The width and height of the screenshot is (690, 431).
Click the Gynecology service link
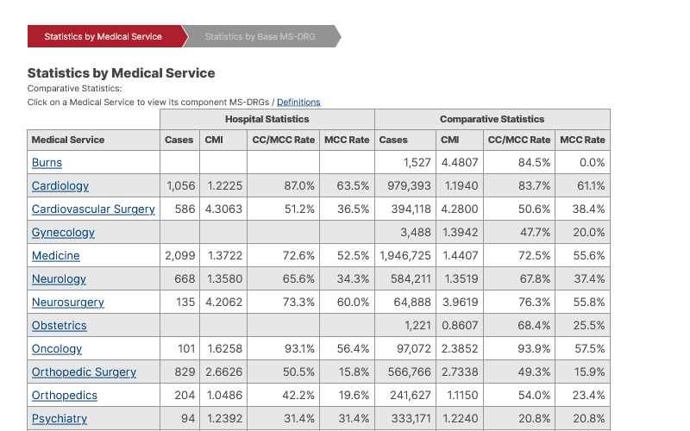[x=63, y=233]
